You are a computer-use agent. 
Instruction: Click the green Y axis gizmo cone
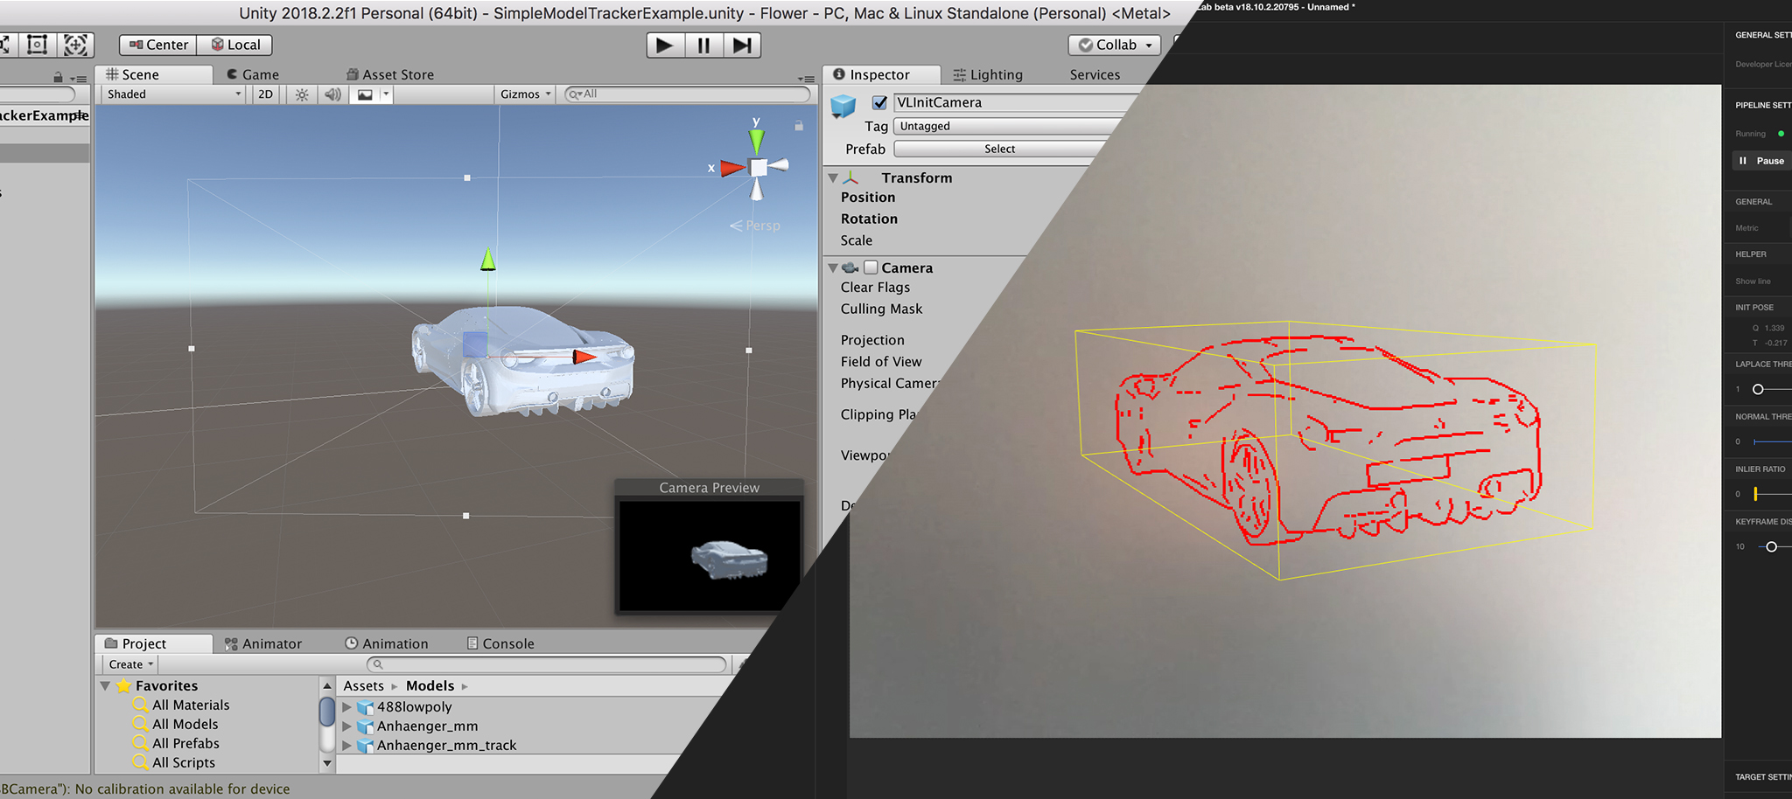point(756,139)
